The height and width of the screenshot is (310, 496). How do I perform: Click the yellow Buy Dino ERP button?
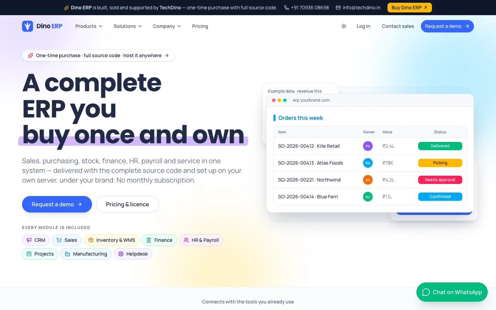click(x=410, y=8)
